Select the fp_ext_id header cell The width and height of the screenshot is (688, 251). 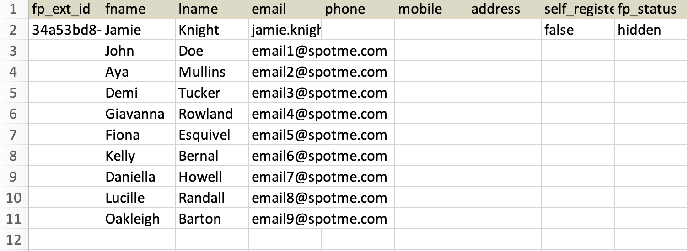click(x=65, y=9)
